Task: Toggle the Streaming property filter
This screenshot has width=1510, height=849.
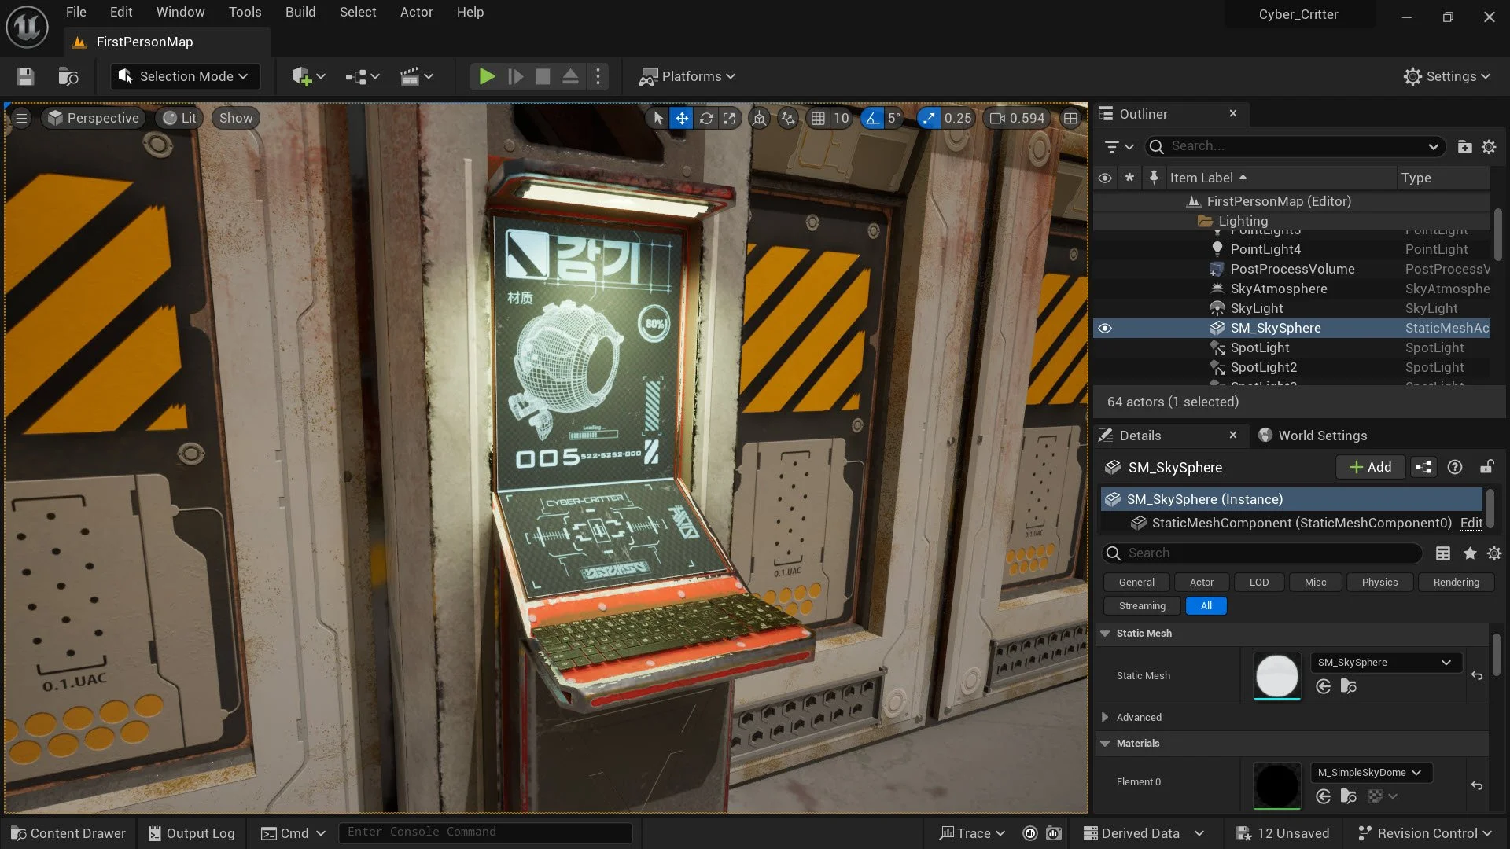Action: pos(1142,606)
